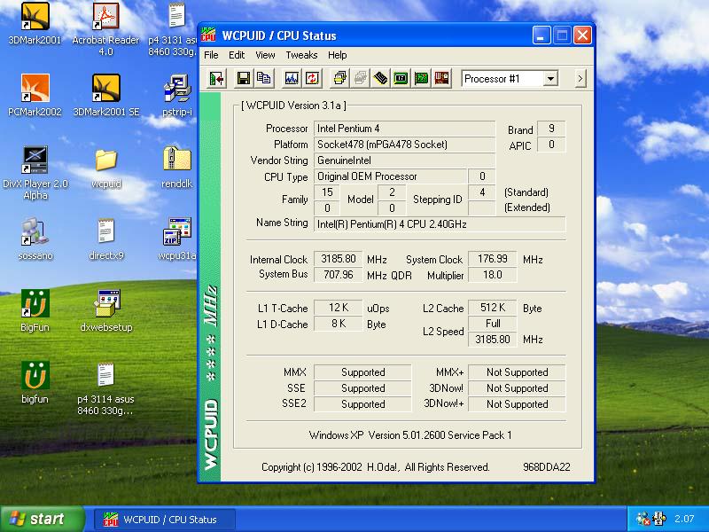Select the wcpu31a zip file icon
The image size is (709, 532).
click(x=176, y=239)
